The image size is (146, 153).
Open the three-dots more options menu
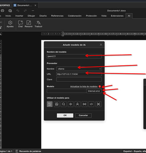pyautogui.click(x=33, y=11)
